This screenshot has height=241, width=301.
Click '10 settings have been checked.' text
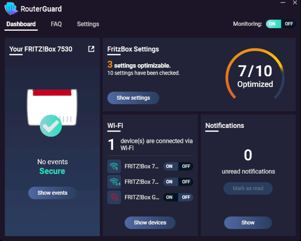click(x=143, y=73)
